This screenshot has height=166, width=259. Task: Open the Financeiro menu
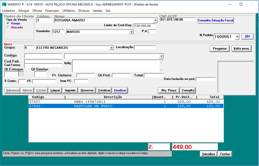pos(52,11)
